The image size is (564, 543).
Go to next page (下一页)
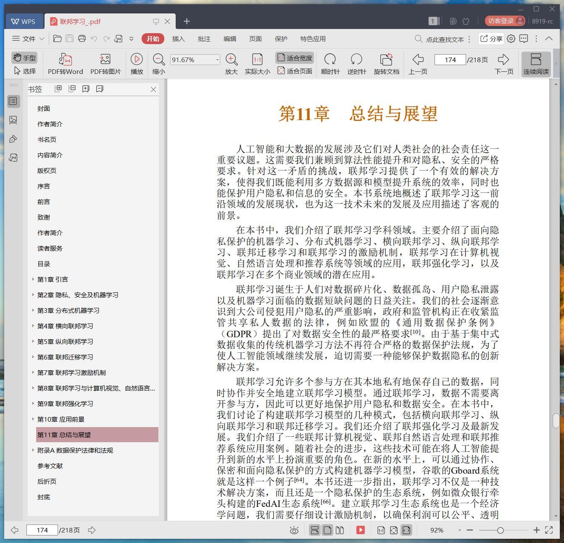coord(504,64)
